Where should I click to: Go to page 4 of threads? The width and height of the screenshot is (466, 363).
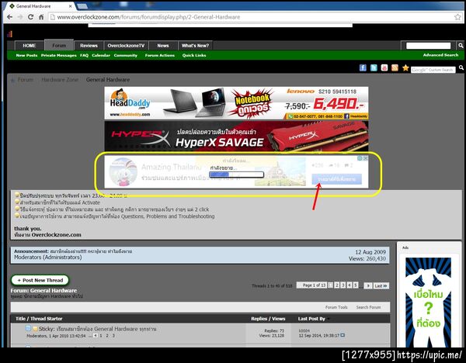[x=349, y=285]
